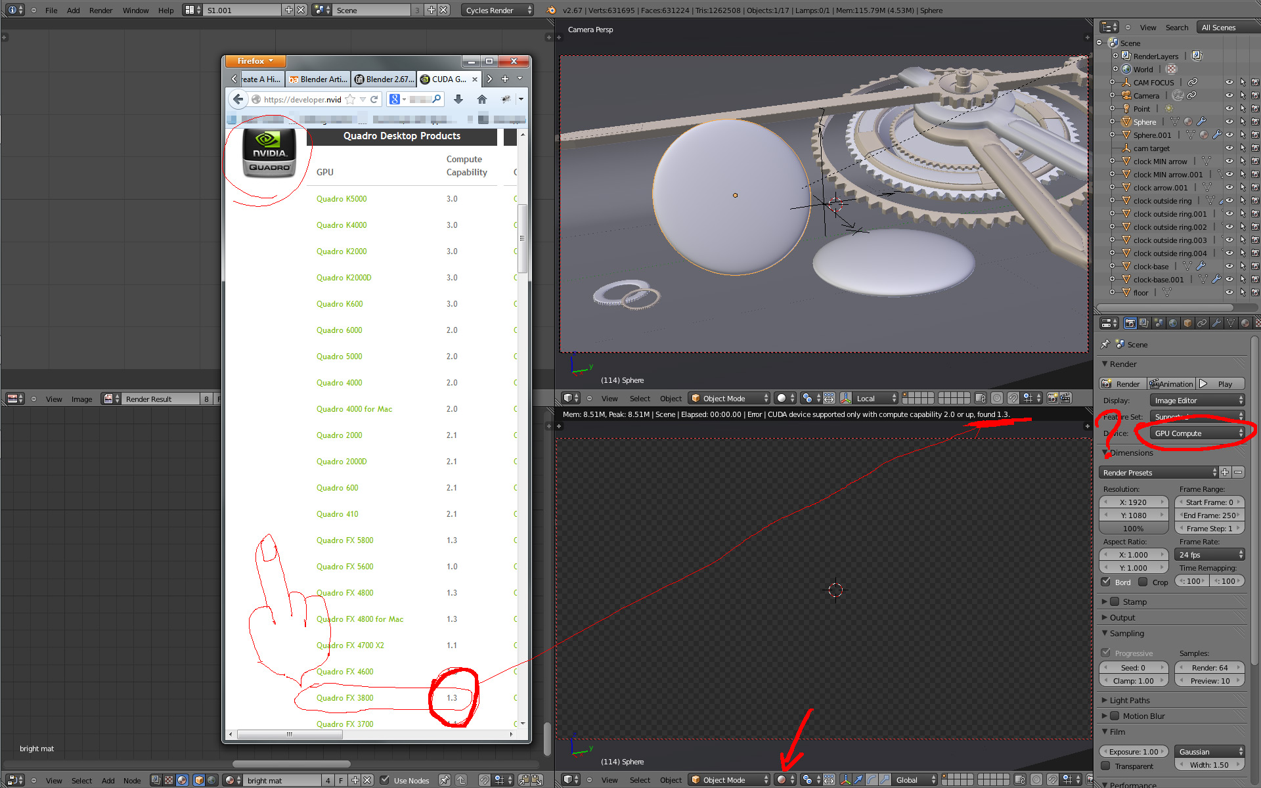This screenshot has width=1261, height=788.
Task: Toggle 3D manipulator axes in the bottom viewport header
Action: pos(845,779)
